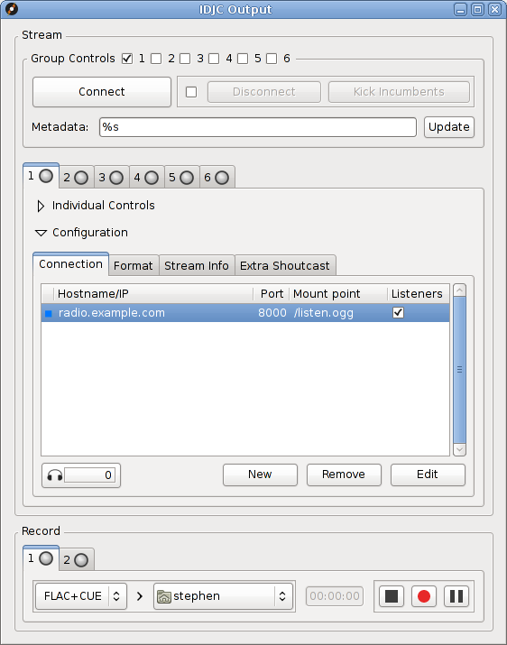Collapse the Configuration section
507x645 pixels.
coord(41,233)
